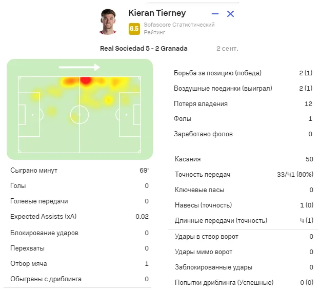Click the minimize dash icon beside the player name

tap(215, 14)
